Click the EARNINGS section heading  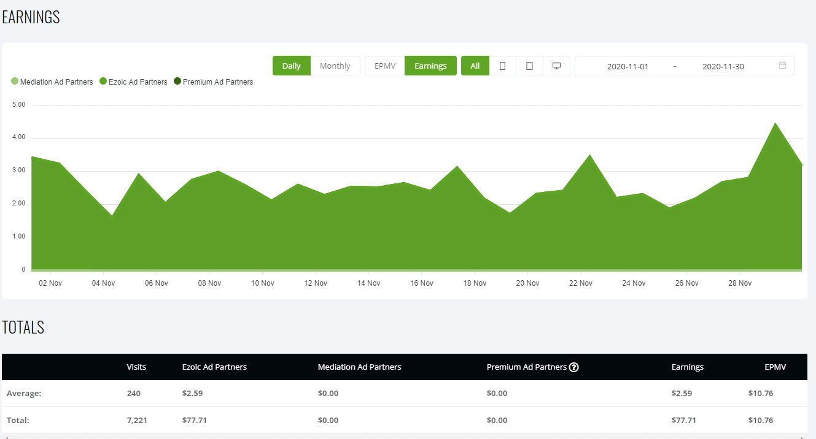pos(31,17)
